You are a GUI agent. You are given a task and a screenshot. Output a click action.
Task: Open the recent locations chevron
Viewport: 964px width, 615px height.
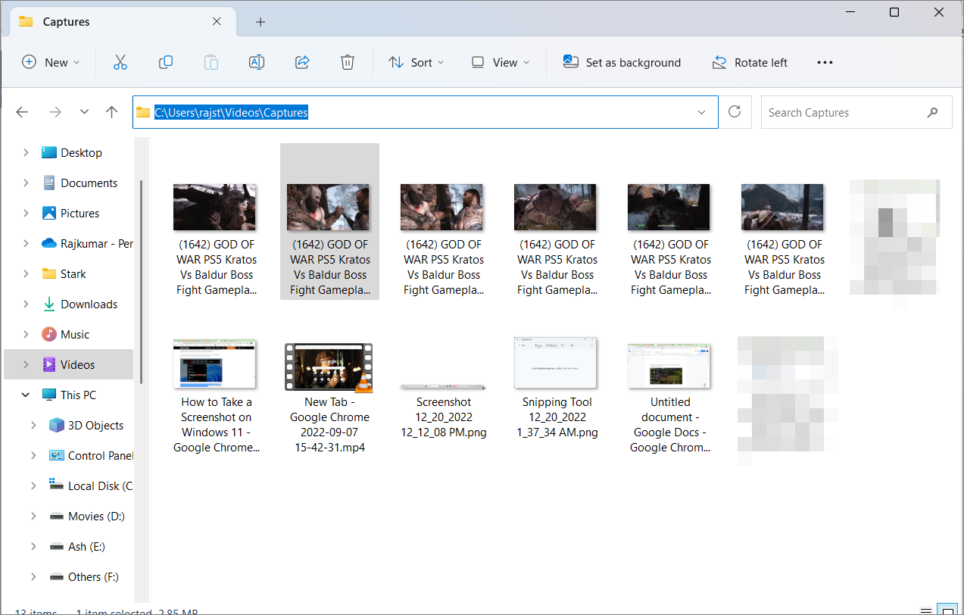(84, 112)
